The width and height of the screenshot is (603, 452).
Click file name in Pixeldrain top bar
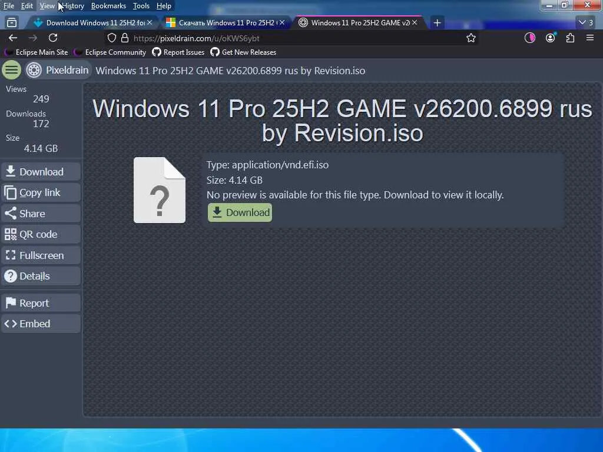230,71
